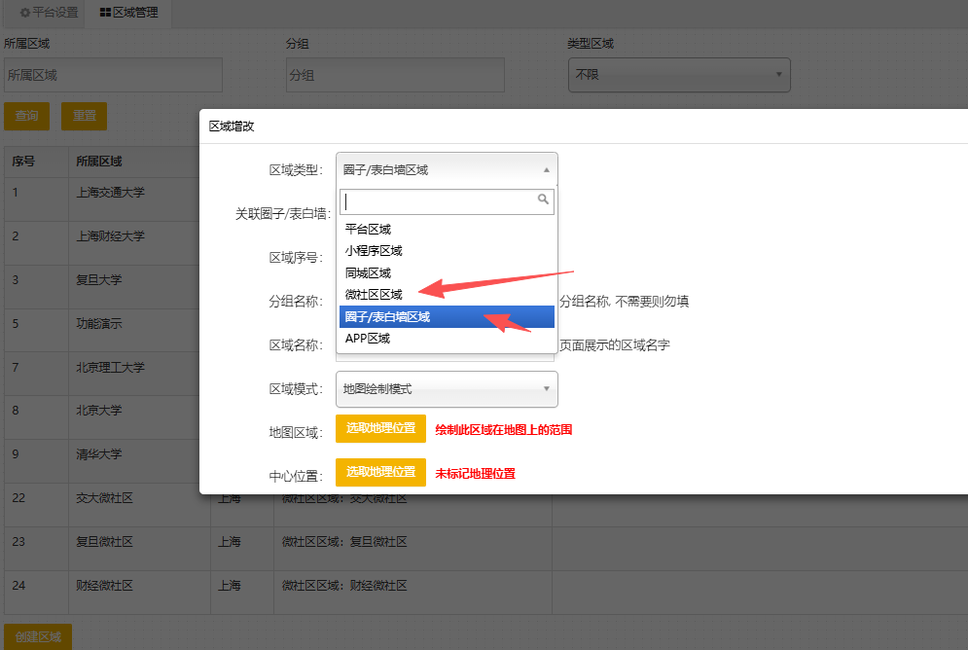The image size is (968, 650).
Task: Click the 创建区域 button
Action: pyautogui.click(x=38, y=636)
